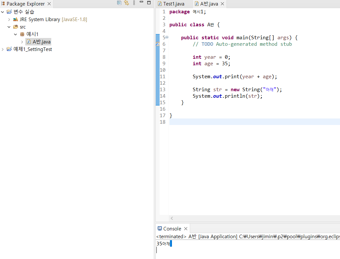Click the 'new String' statement on line 13
This screenshot has width=340, height=259.
click(237, 90)
